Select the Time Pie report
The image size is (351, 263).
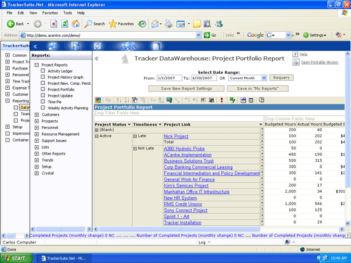pyautogui.click(x=54, y=102)
